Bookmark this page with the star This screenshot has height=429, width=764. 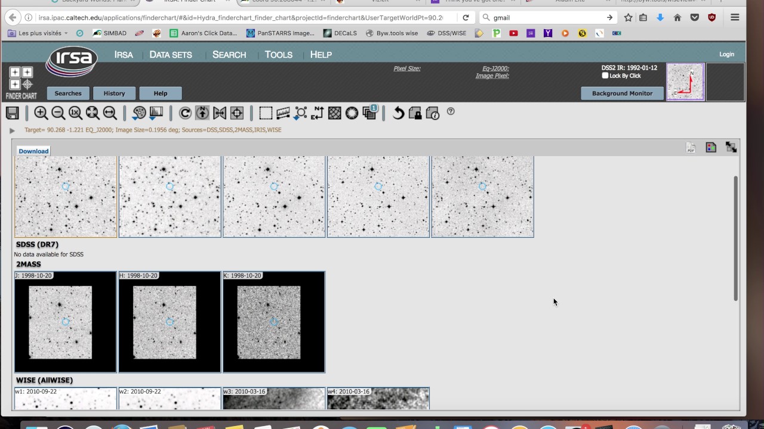628,17
